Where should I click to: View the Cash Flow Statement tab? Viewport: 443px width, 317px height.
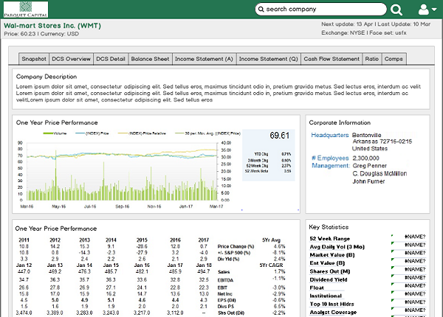click(x=332, y=59)
